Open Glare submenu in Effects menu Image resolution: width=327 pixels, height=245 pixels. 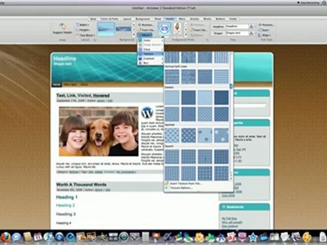151,49
